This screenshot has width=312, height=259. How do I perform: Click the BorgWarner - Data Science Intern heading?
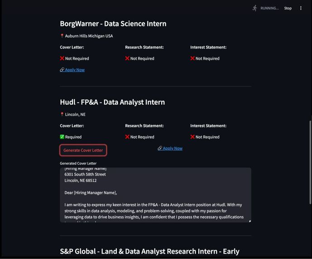[x=113, y=24]
